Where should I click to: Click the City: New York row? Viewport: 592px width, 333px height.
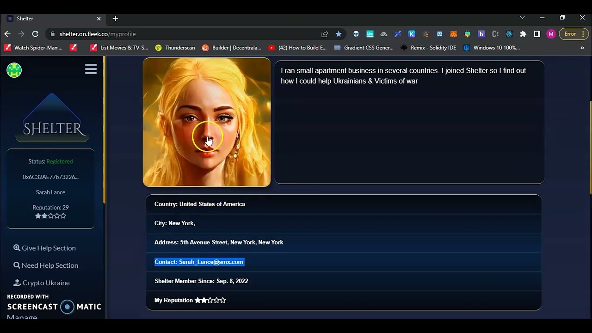344,223
